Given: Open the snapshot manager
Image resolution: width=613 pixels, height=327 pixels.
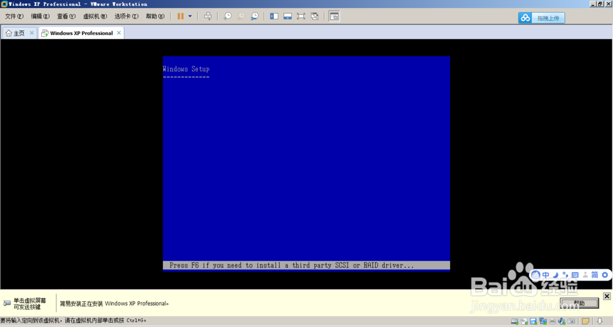Looking at the screenshot, I should [x=254, y=17].
